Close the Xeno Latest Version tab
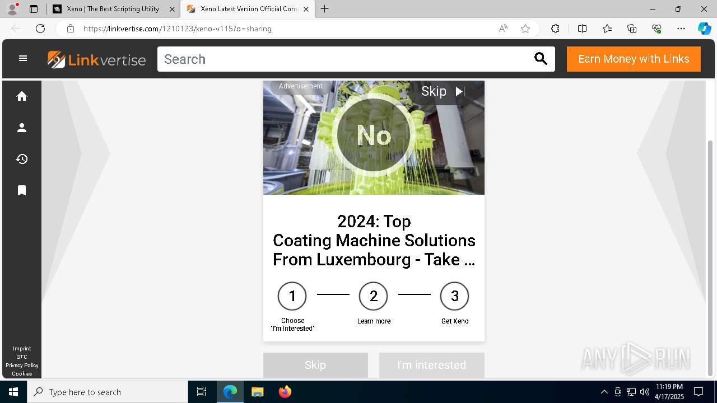Image resolution: width=717 pixels, height=403 pixels. click(x=306, y=9)
